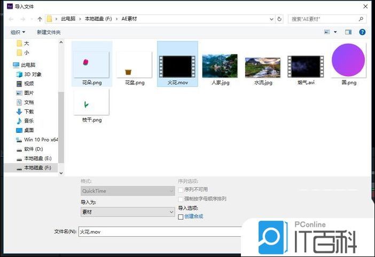
Task: Toggle the 强制按字母顺序排列 checkbox
Action: coord(181,199)
